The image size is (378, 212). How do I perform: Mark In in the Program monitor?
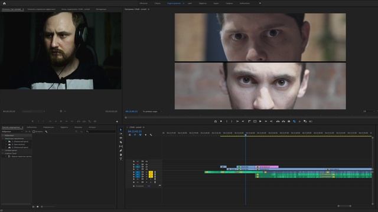click(226, 121)
